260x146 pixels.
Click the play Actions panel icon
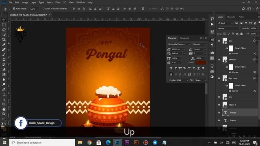[x=212, y=24]
